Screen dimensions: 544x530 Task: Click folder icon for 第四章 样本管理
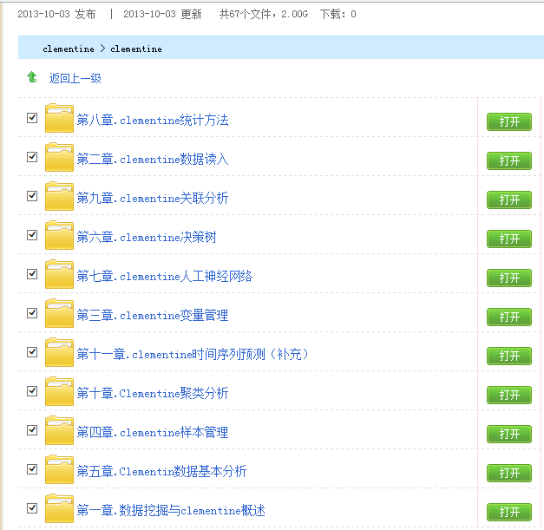(59, 430)
